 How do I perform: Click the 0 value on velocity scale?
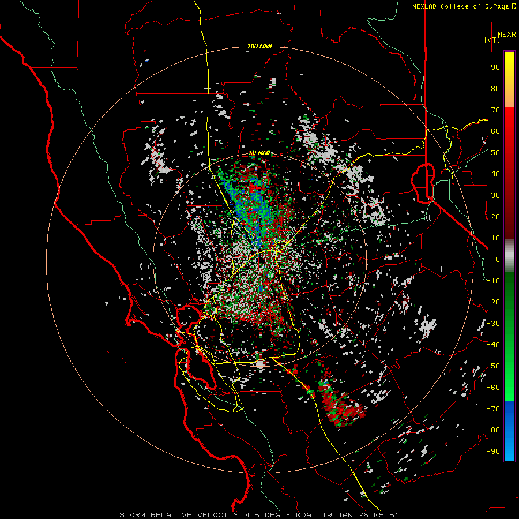tap(498, 259)
